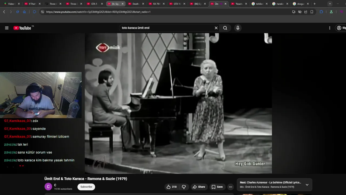This screenshot has height=195, width=346.
Task: Switch to the 'Reach tab
Action: pos(239,4)
